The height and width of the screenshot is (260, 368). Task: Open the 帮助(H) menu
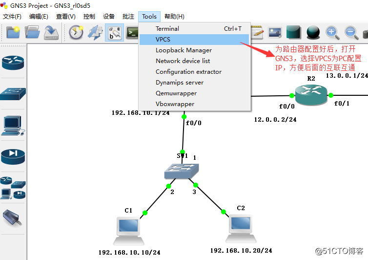pyautogui.click(x=174, y=17)
